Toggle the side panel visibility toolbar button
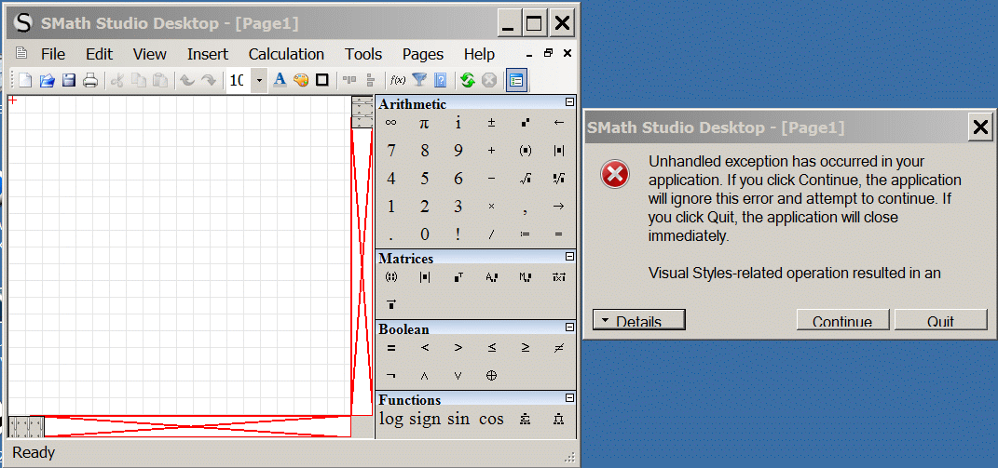Viewport: 998px width, 468px height. coord(516,81)
